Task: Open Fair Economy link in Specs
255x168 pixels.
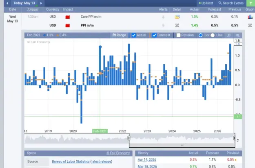Action: 118,153
